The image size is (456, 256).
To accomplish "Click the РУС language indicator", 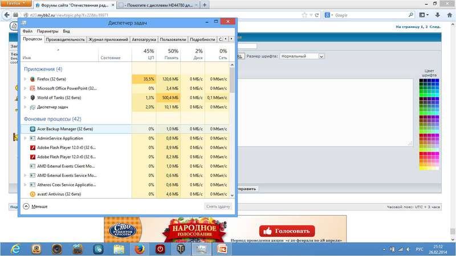I will pos(420,249).
